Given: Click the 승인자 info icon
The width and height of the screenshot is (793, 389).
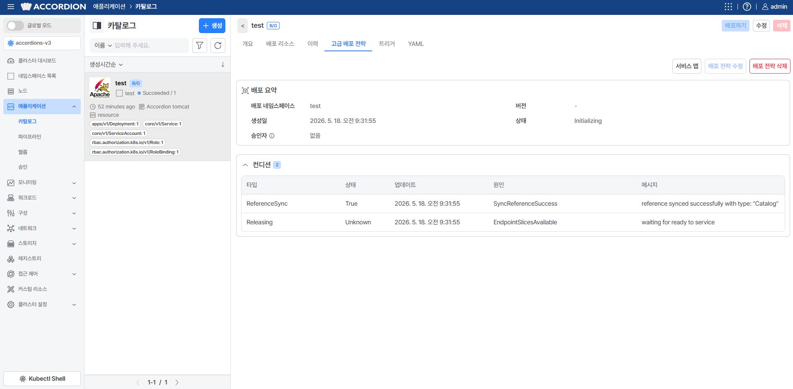Looking at the screenshot, I should (272, 136).
